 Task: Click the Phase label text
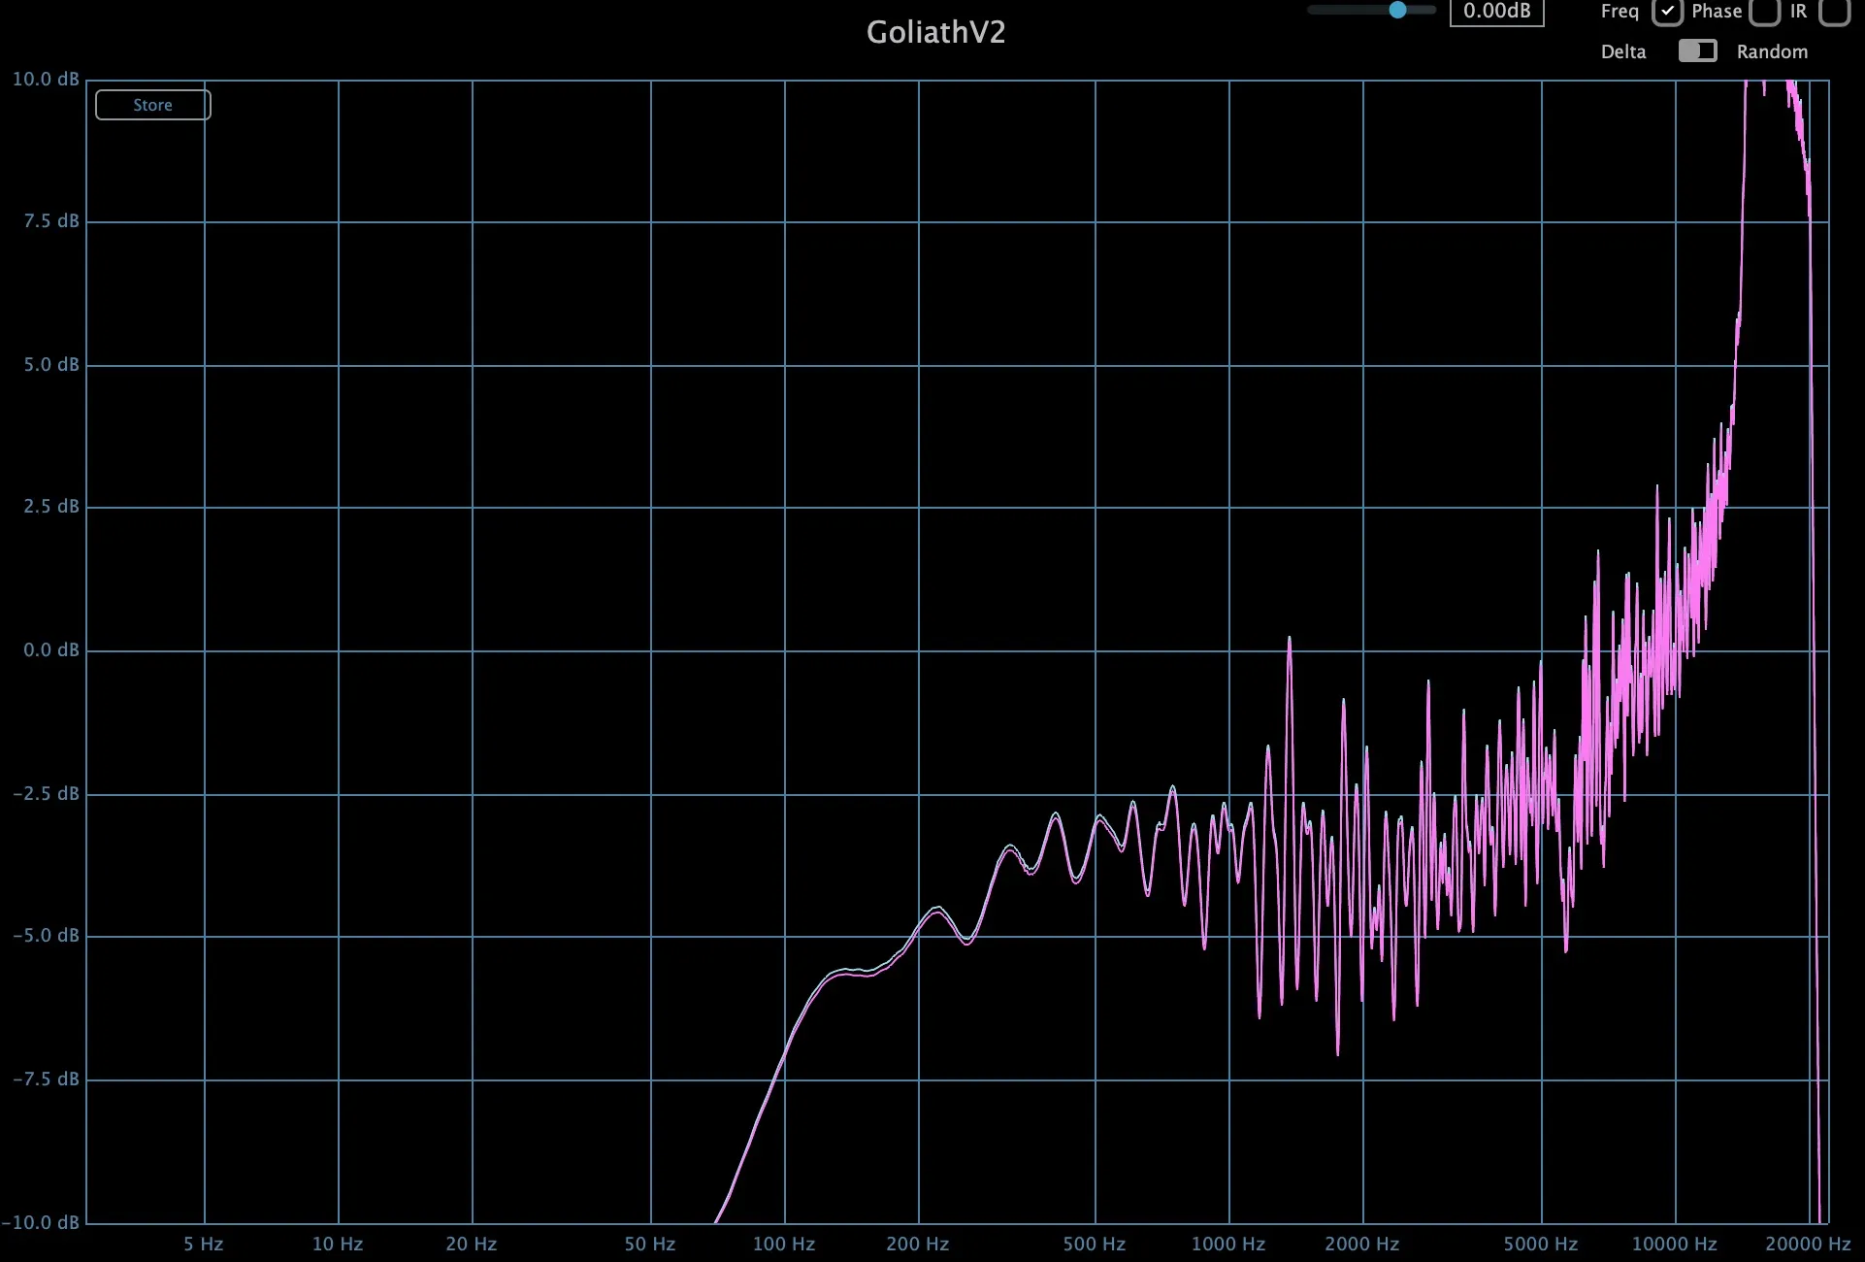[1717, 12]
